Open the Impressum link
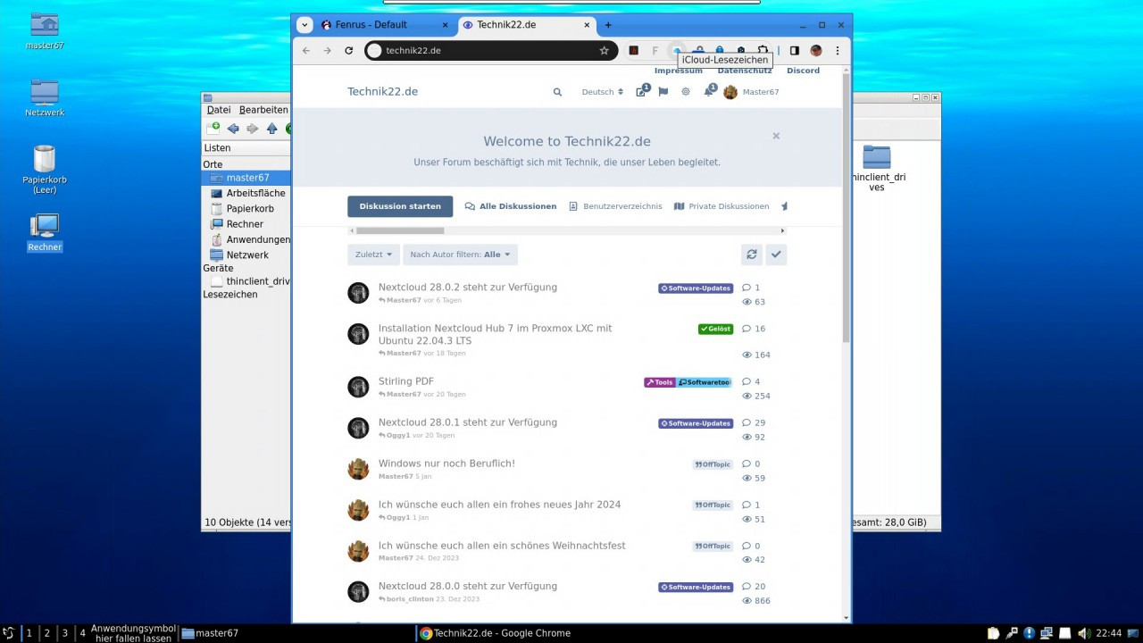 [x=679, y=71]
